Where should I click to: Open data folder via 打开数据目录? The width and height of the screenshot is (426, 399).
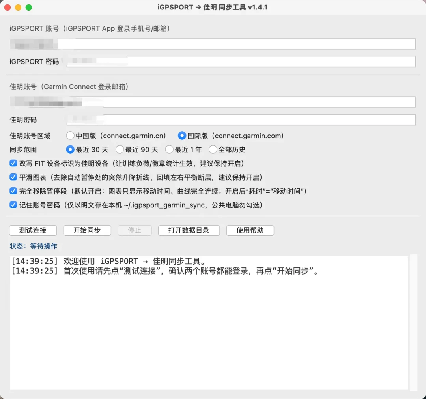point(189,230)
